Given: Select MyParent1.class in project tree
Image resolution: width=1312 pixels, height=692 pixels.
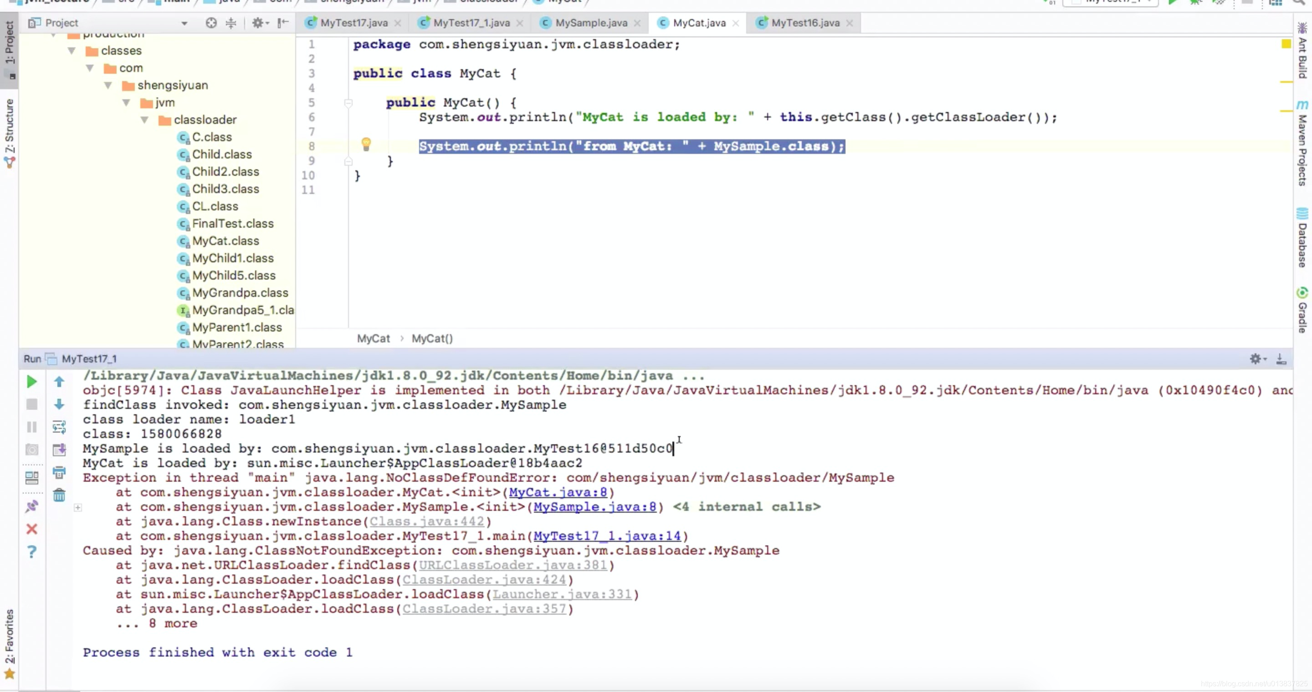Looking at the screenshot, I should [x=237, y=328].
